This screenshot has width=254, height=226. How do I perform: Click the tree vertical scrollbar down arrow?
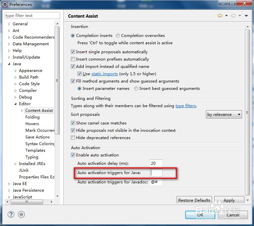(57, 196)
